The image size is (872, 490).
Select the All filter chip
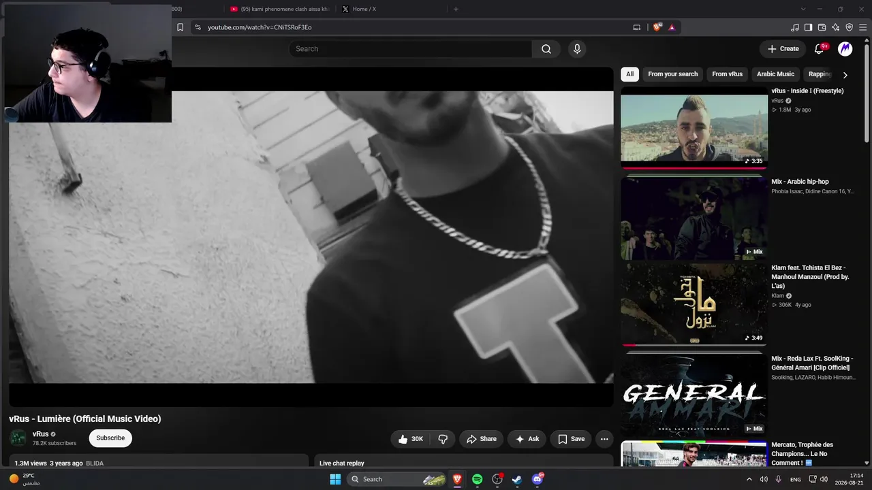(630, 74)
